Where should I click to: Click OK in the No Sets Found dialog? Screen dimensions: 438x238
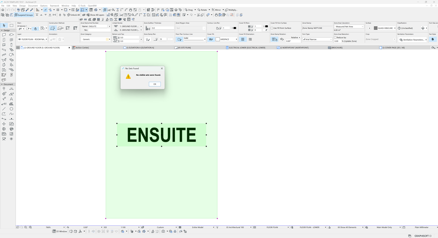click(x=154, y=84)
